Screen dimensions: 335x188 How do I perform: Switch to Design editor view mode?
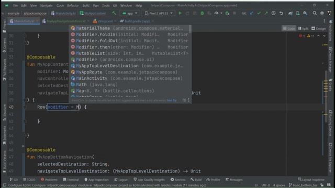point(318,28)
